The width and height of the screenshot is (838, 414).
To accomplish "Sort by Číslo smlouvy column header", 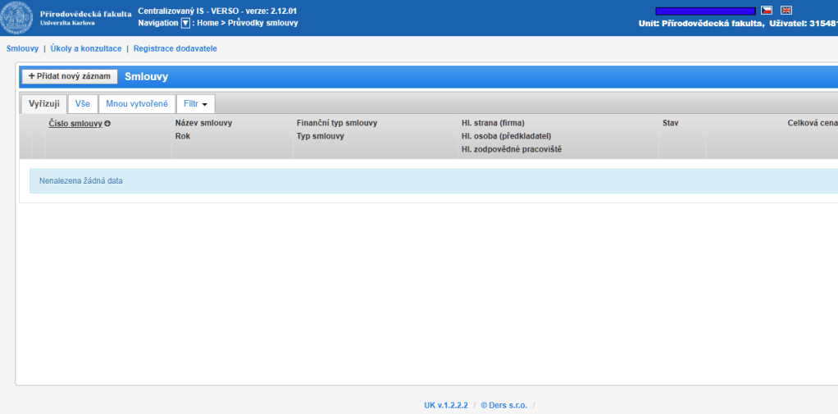I will point(75,124).
